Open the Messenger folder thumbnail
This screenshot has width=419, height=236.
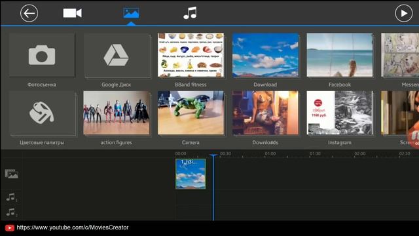click(400, 55)
